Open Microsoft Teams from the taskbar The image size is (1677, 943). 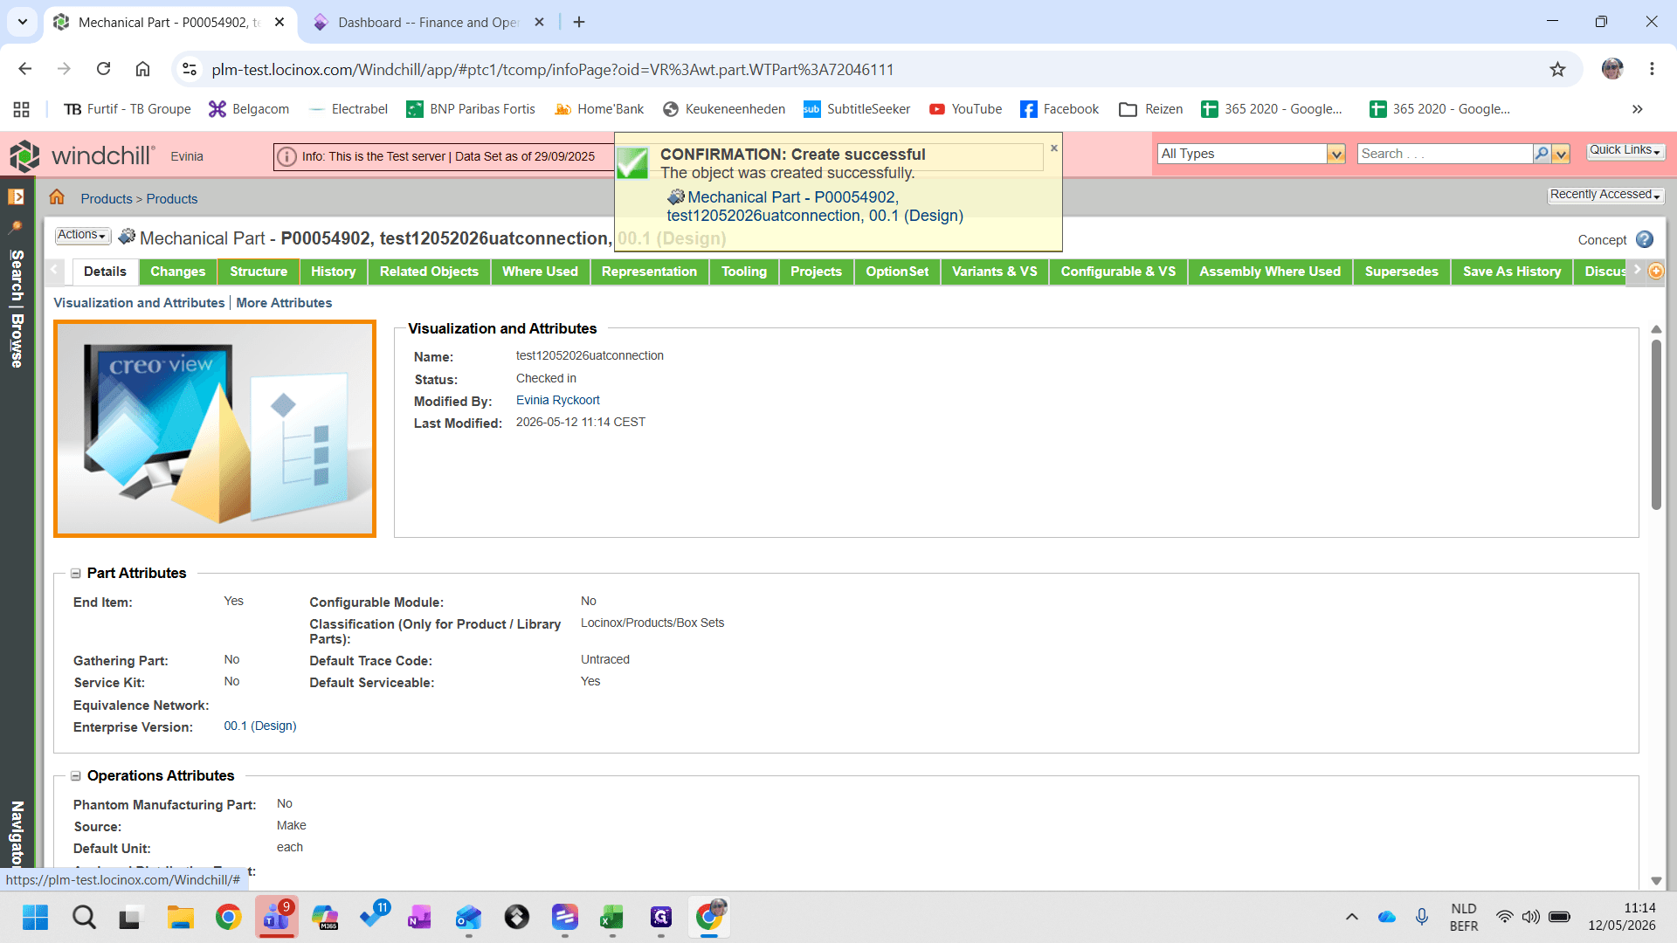coord(277,917)
